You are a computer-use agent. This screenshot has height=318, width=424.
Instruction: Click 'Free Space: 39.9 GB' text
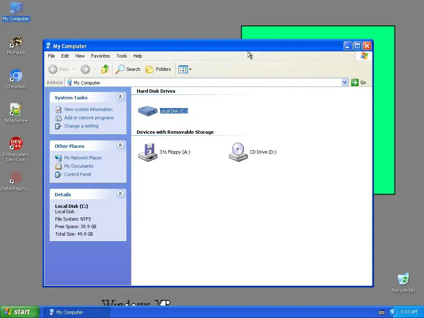click(x=76, y=226)
